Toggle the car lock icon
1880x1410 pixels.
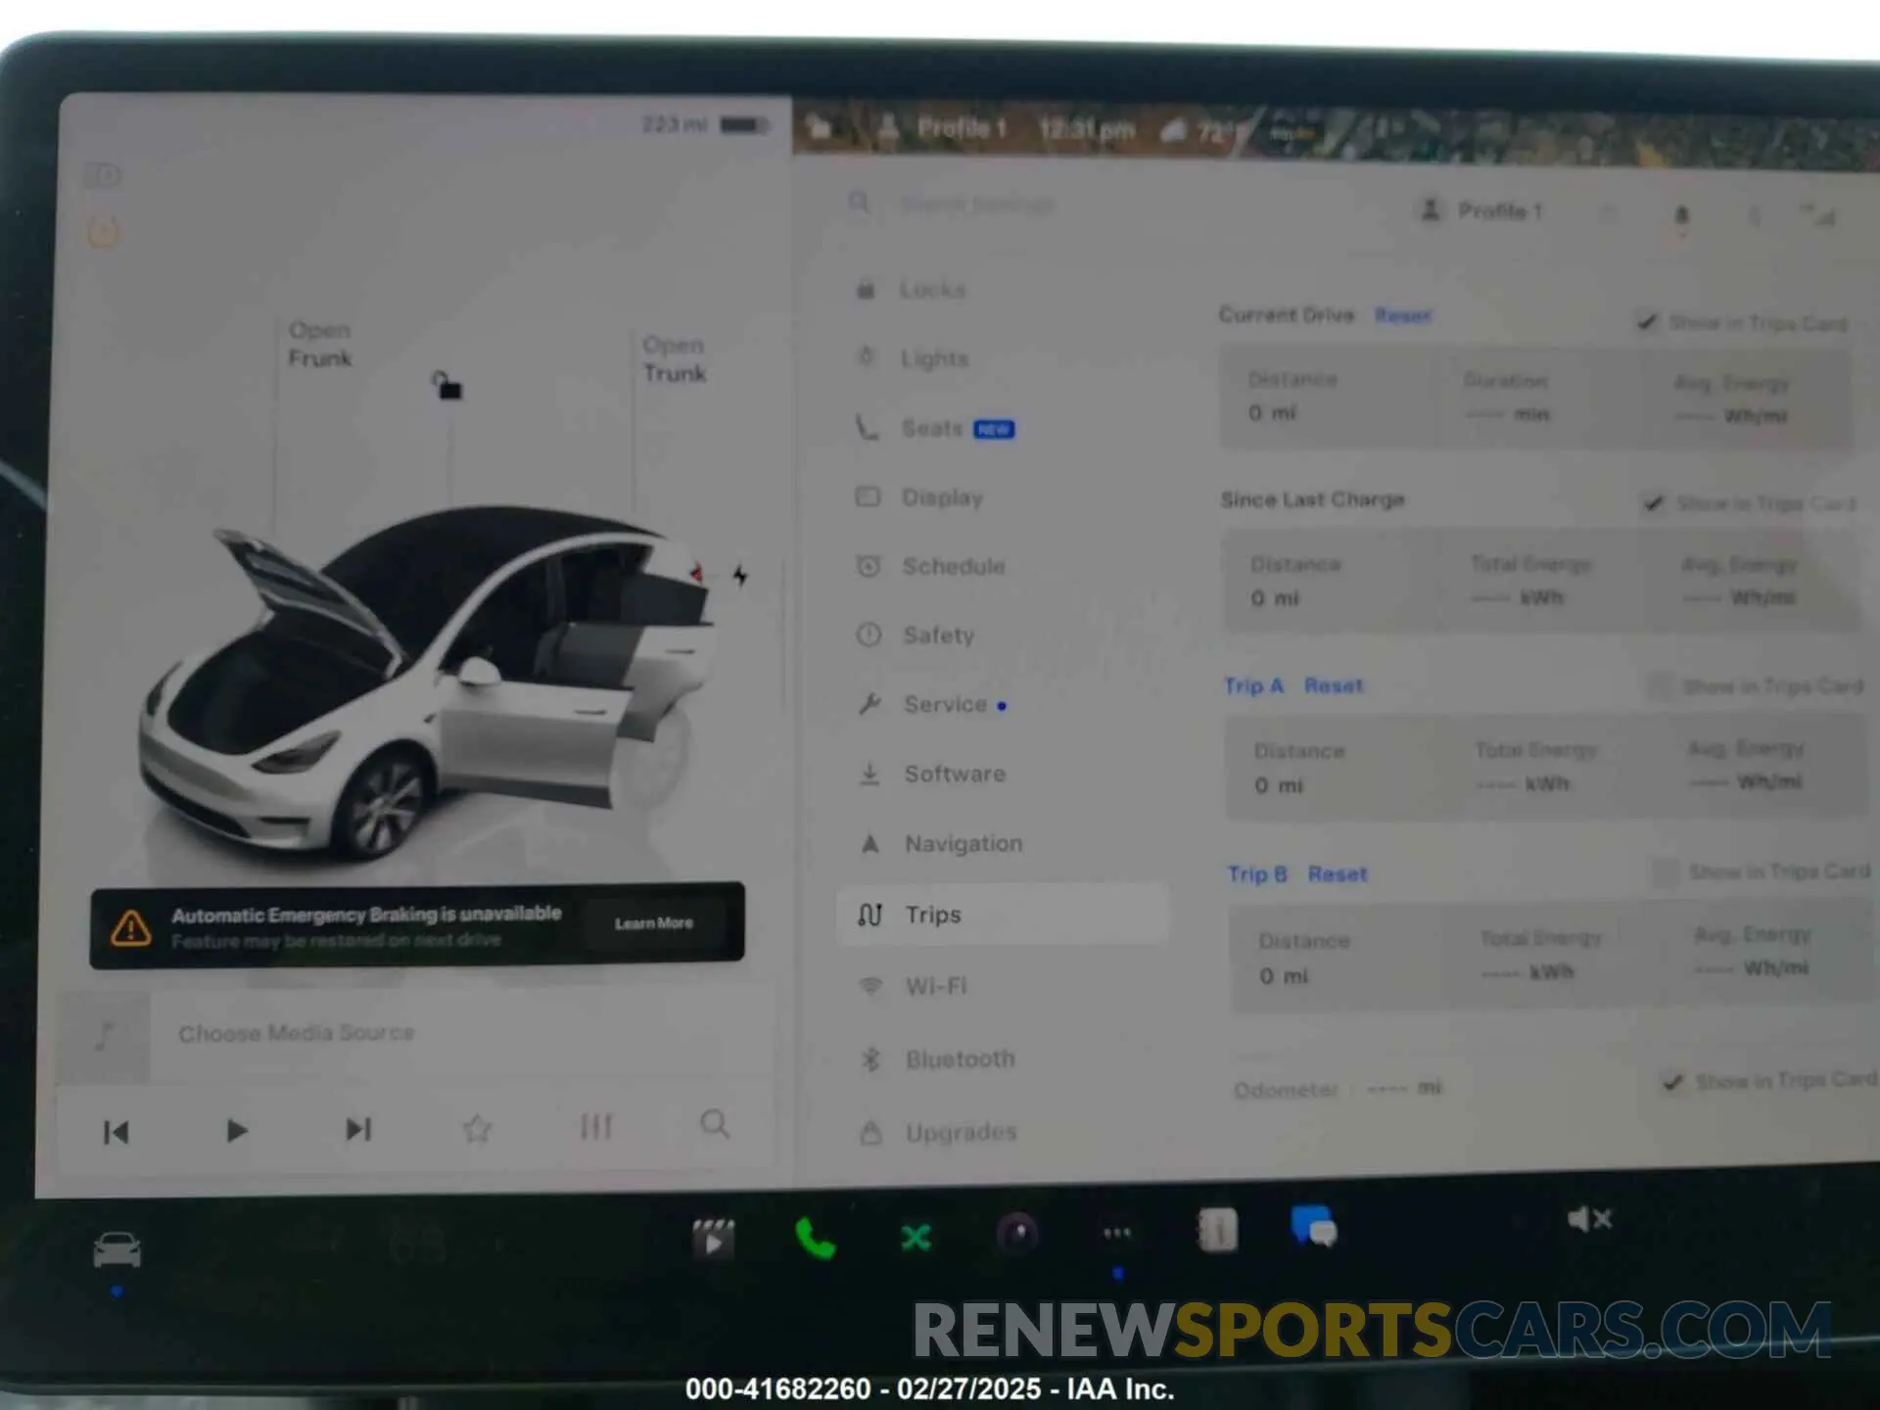click(446, 385)
